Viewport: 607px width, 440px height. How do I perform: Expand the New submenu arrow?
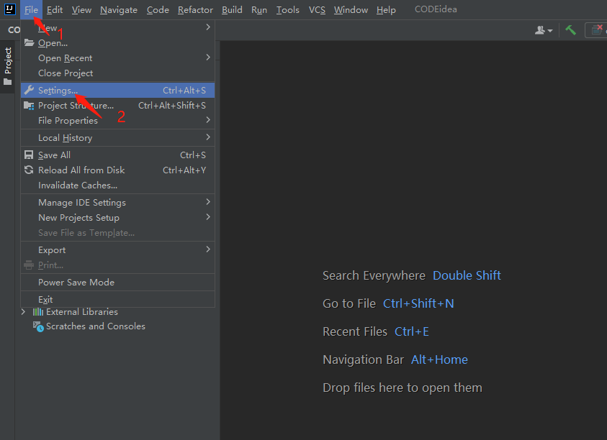click(208, 27)
